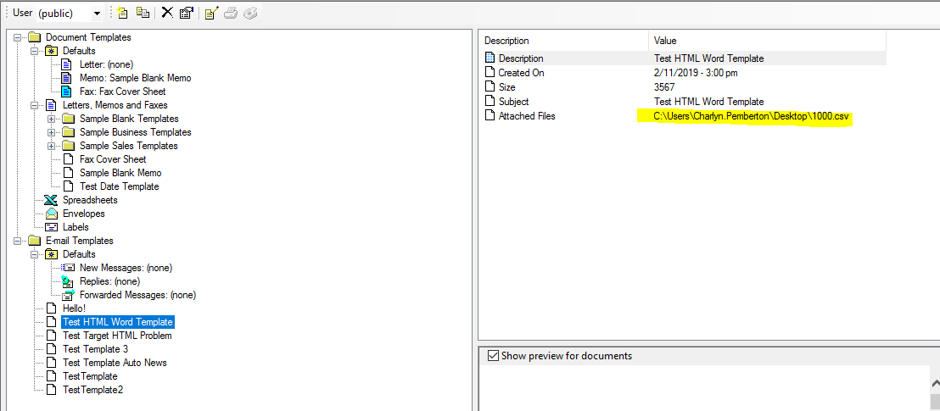Click the Labels icon in tree

coord(51,227)
